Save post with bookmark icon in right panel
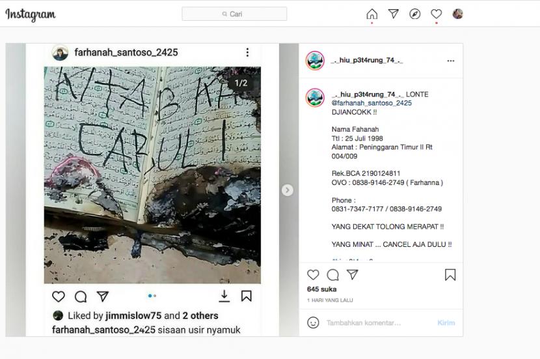 point(450,275)
